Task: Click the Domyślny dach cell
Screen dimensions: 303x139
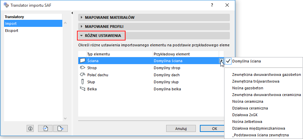Action: [x=167, y=75]
